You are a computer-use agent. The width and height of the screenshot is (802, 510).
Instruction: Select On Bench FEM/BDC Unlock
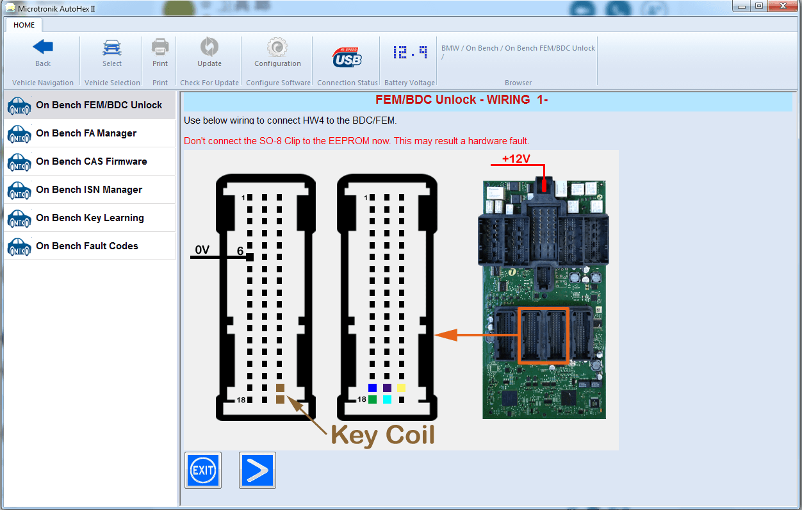click(x=90, y=105)
